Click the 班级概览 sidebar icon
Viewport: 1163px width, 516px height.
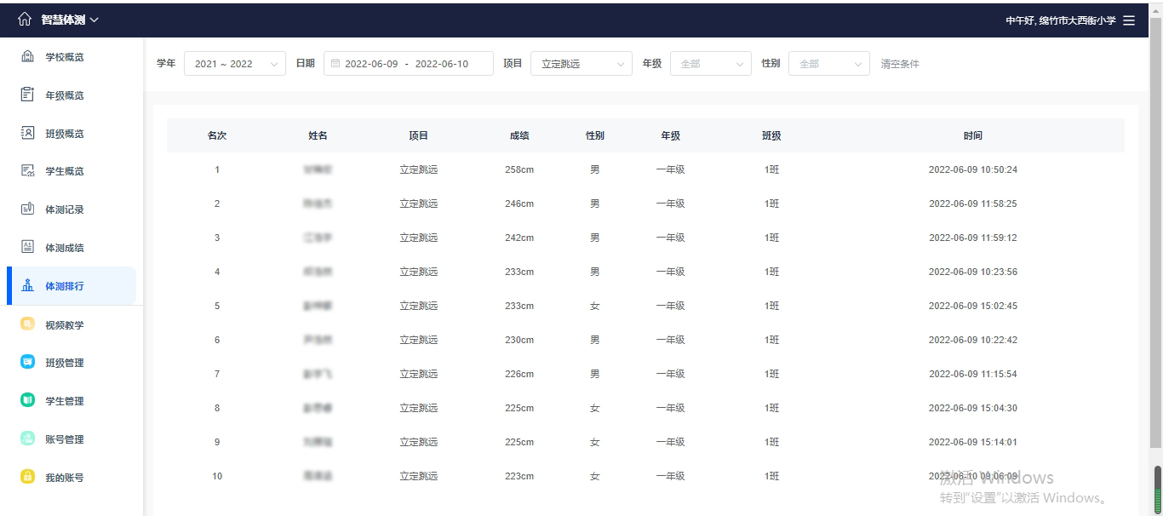point(27,133)
